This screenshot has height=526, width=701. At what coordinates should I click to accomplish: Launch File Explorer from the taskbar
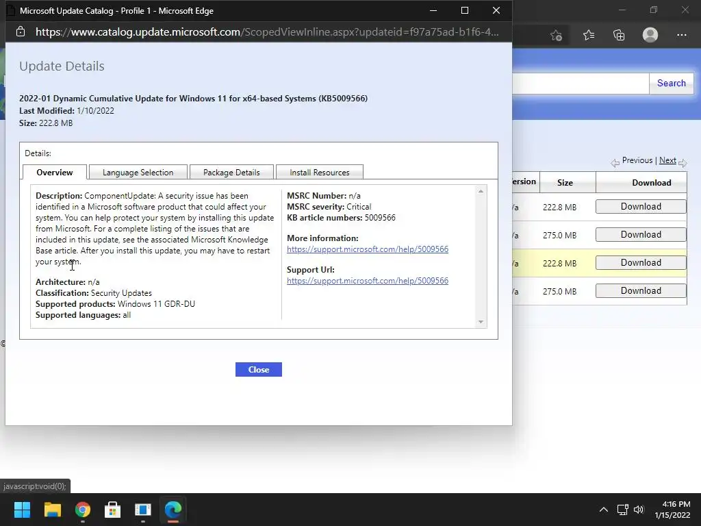52,510
